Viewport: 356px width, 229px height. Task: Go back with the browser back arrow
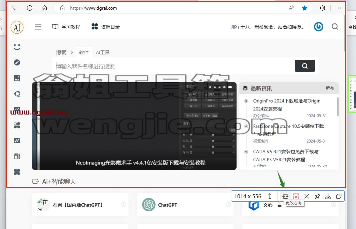(15, 8)
